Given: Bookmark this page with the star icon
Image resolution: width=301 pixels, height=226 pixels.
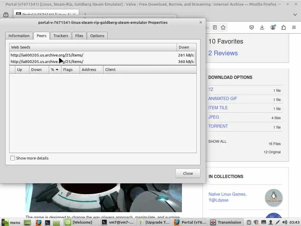Looking at the screenshot, I should tap(223, 27).
